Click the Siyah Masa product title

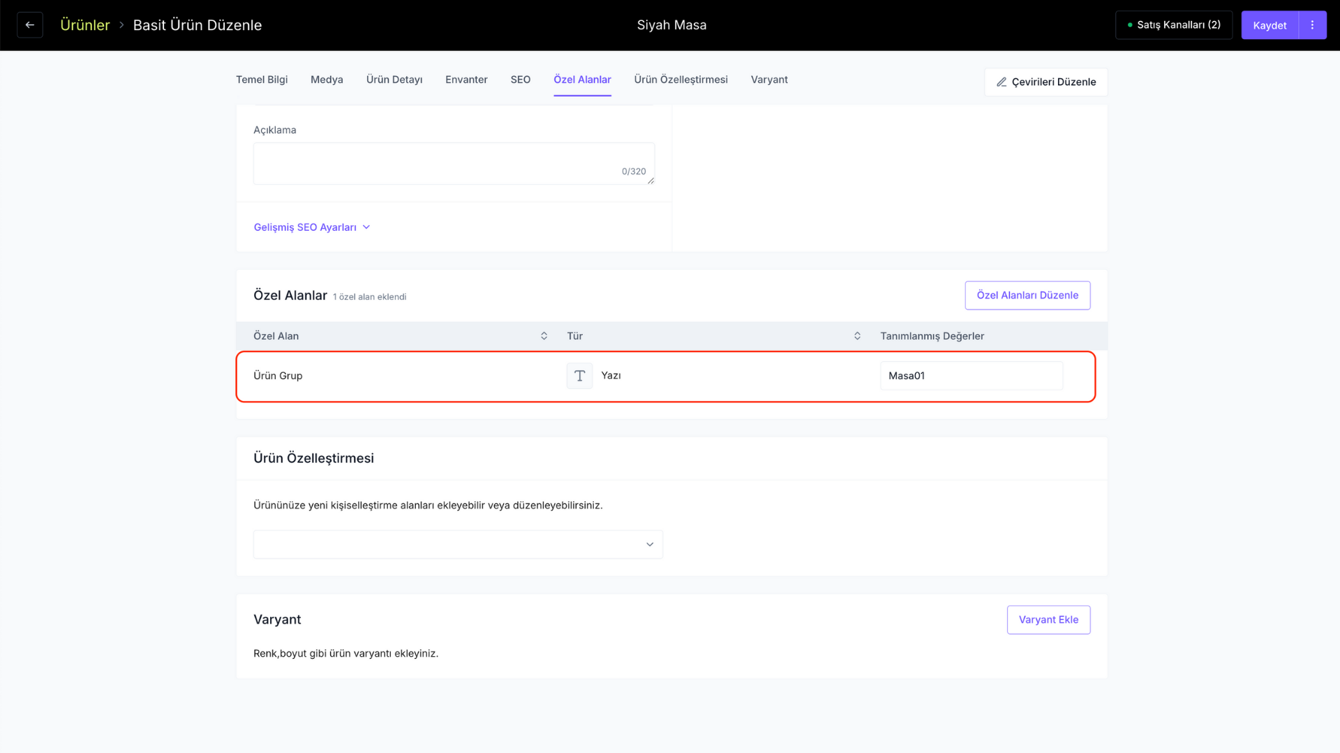[x=671, y=25]
